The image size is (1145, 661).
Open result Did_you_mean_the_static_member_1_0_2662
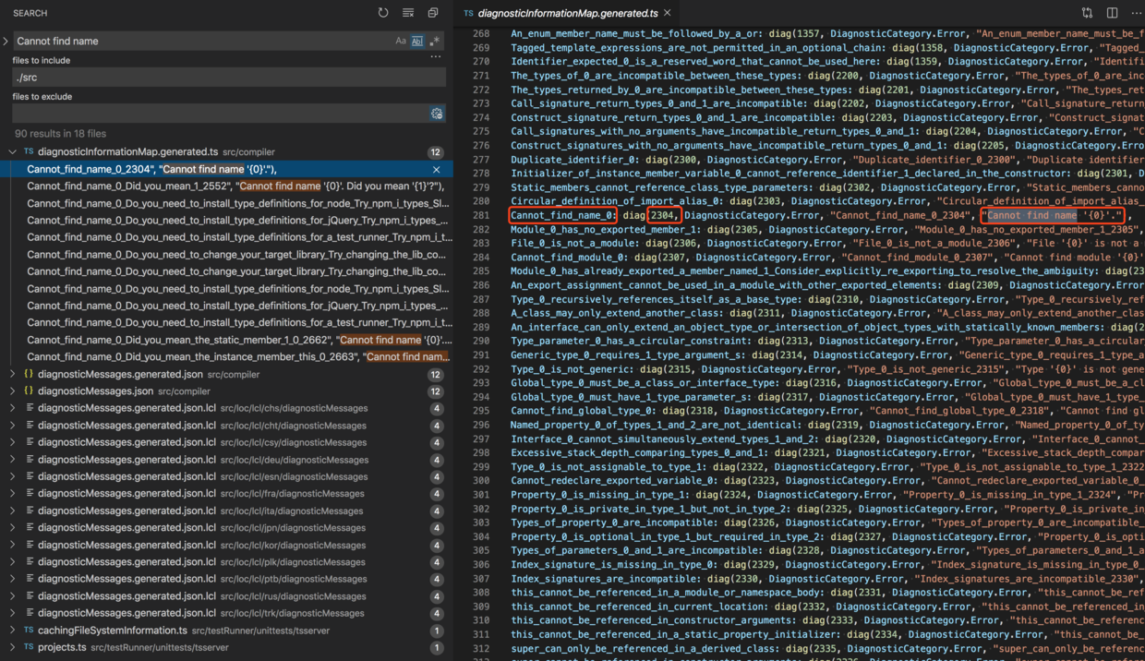(226, 340)
